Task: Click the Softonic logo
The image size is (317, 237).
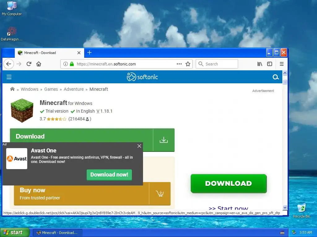Action: 142,77
